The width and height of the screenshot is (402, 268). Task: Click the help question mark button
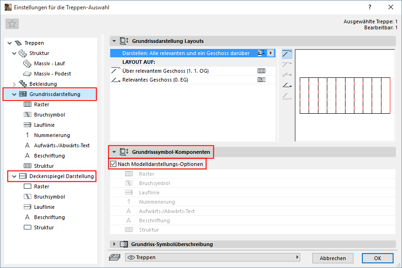[370, 7]
